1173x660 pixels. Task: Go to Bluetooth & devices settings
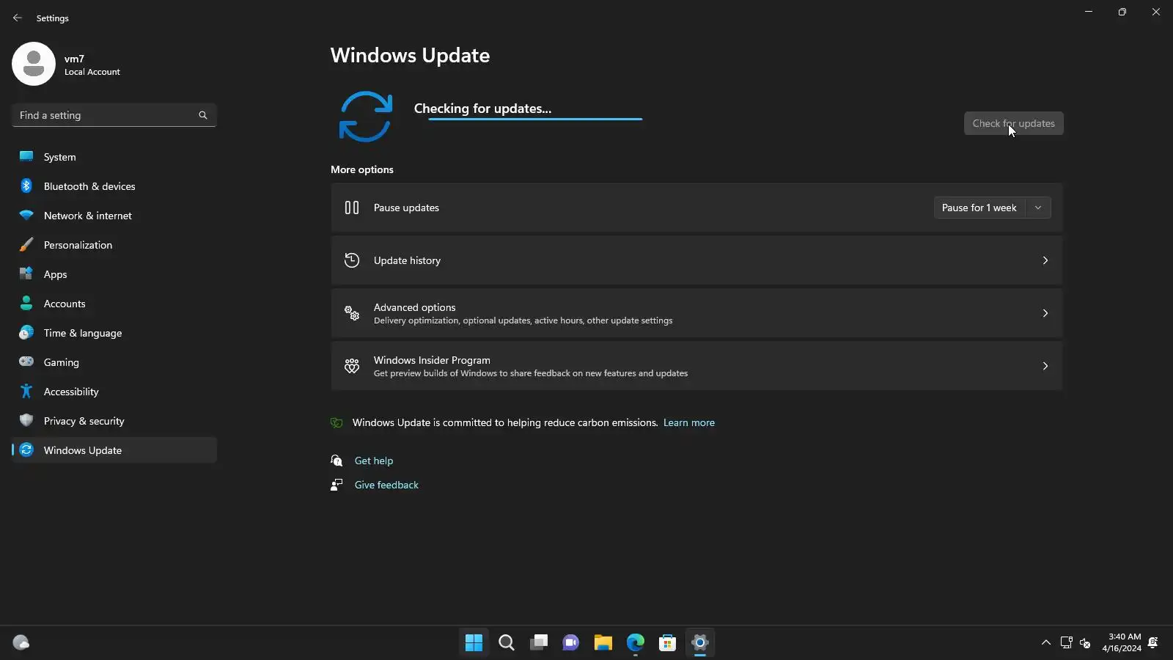click(114, 186)
